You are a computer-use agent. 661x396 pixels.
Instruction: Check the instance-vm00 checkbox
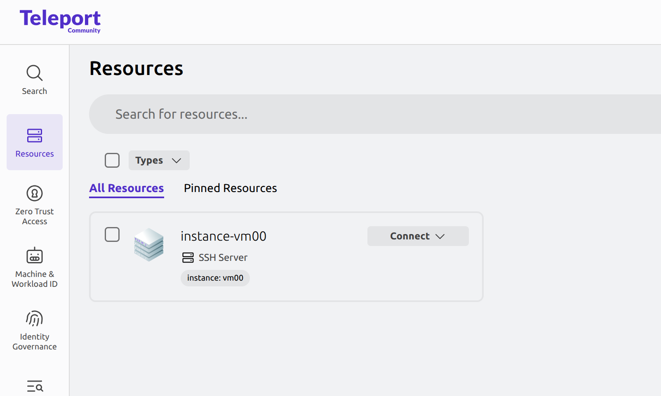point(112,234)
